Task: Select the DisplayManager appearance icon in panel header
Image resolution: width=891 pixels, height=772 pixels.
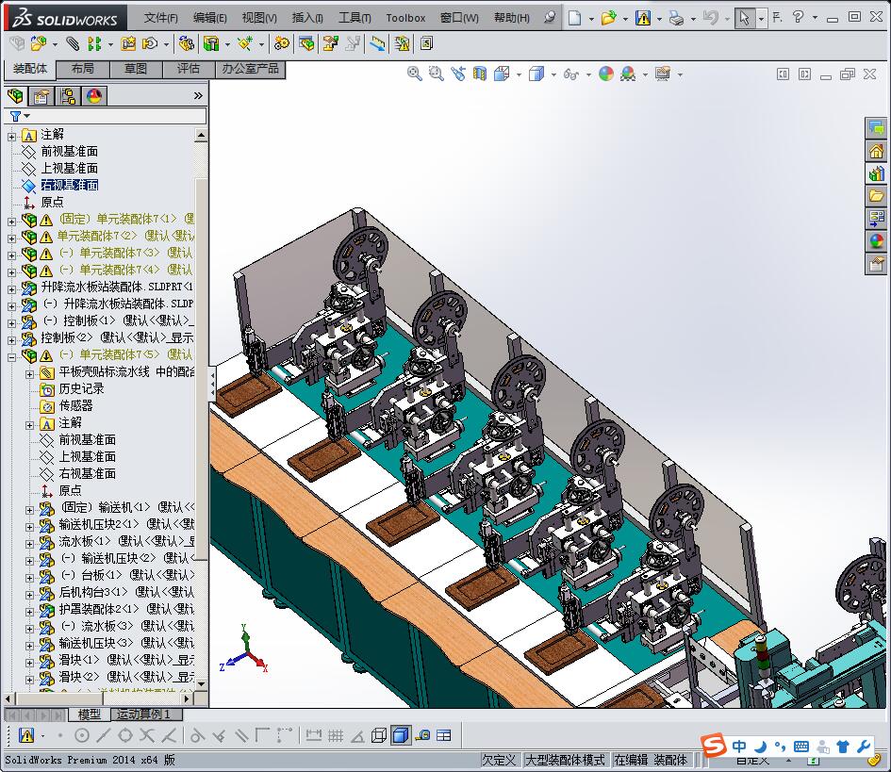Action: tap(93, 96)
